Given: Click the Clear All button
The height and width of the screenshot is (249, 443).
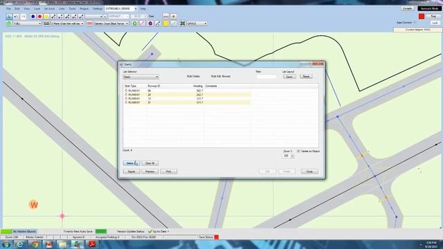Looking at the screenshot, I should [150, 163].
